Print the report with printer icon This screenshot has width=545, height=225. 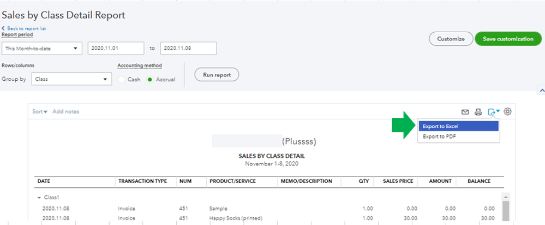pos(478,111)
